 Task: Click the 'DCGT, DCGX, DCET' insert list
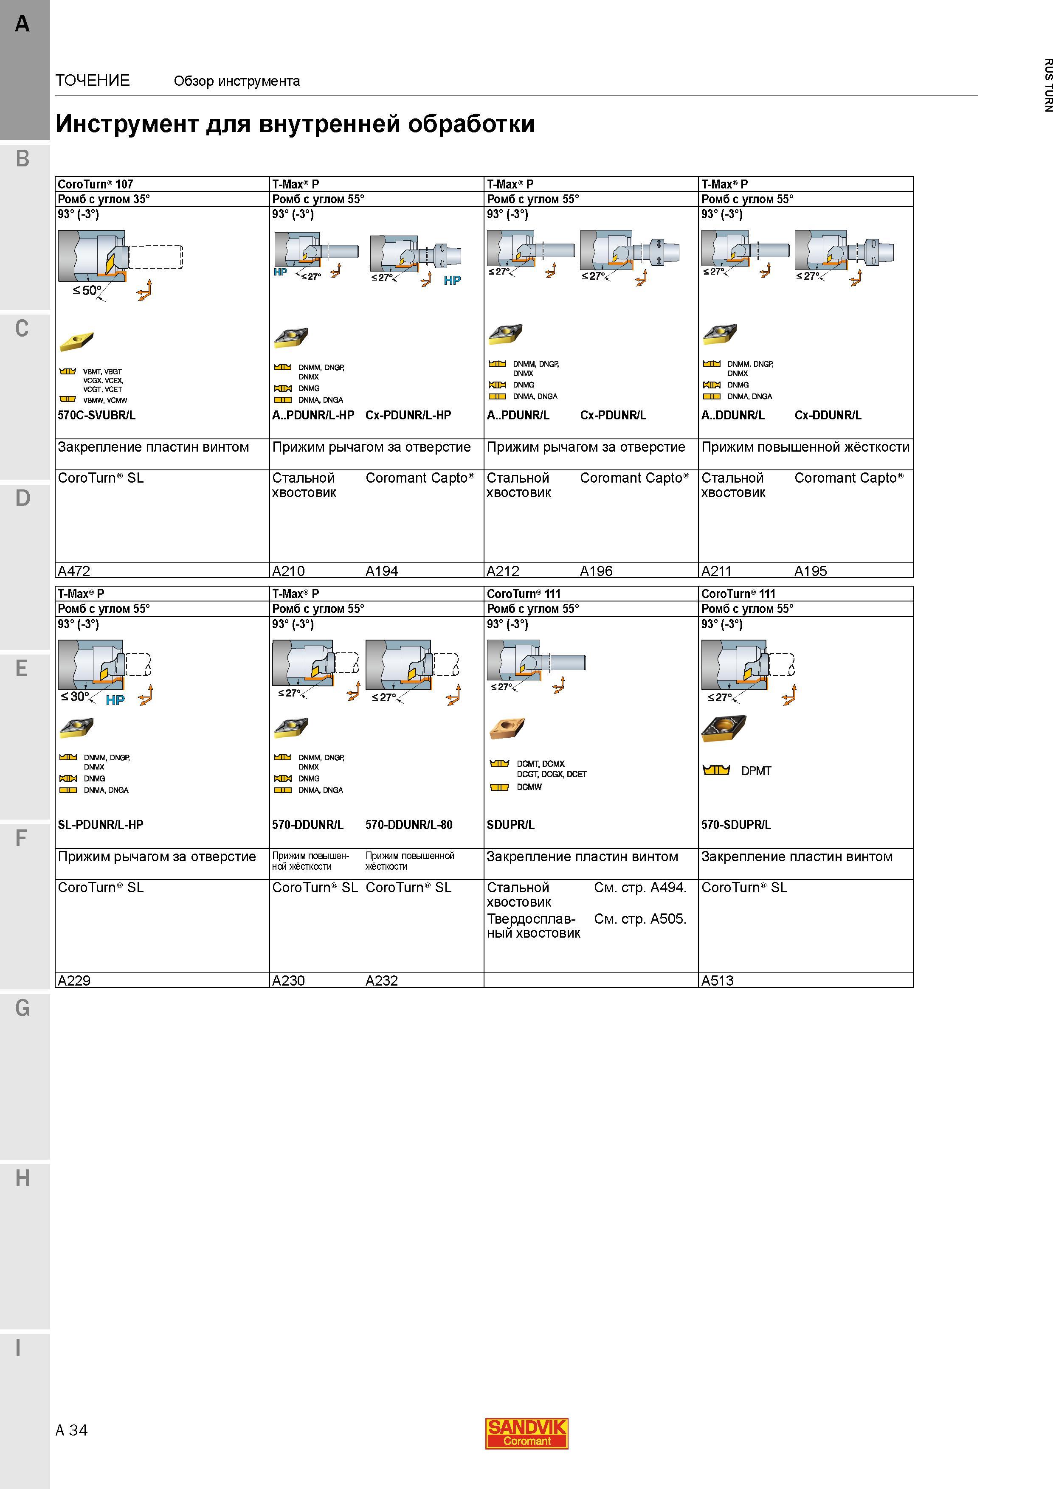(552, 774)
